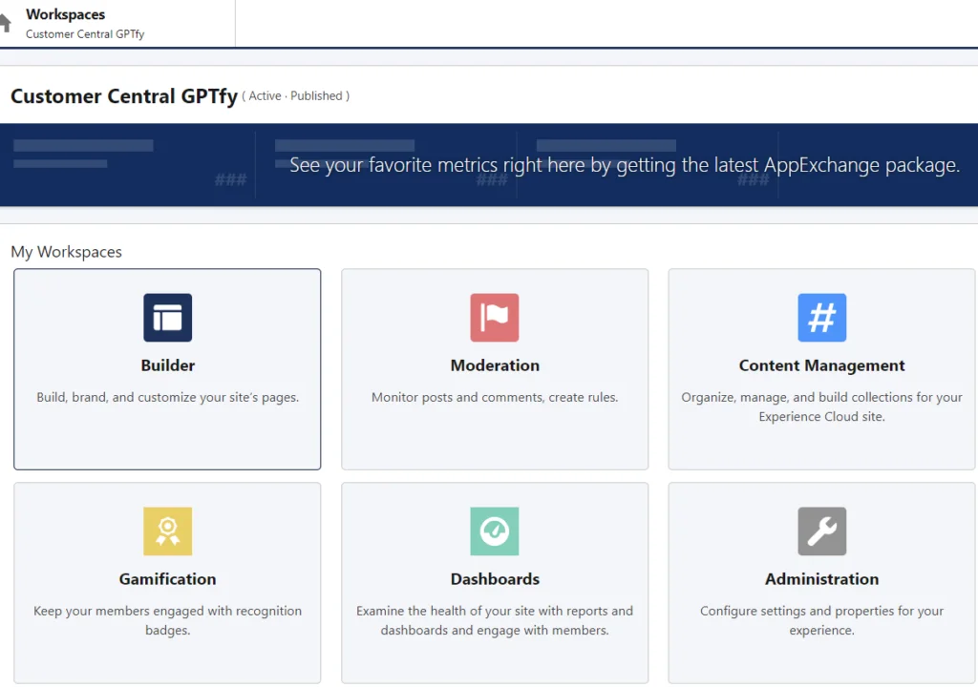Click the Moderation flag icon
978x687 pixels.
[495, 318]
